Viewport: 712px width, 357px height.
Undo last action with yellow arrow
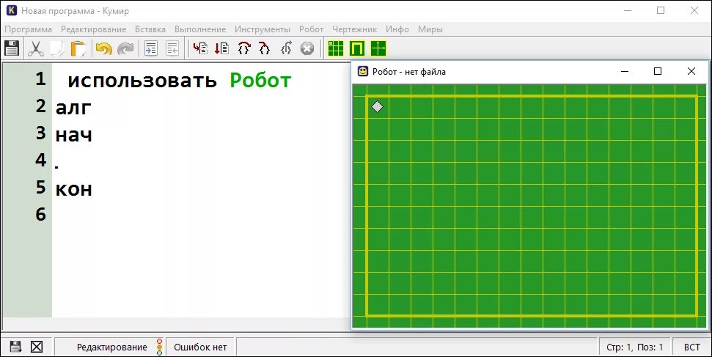tap(104, 48)
